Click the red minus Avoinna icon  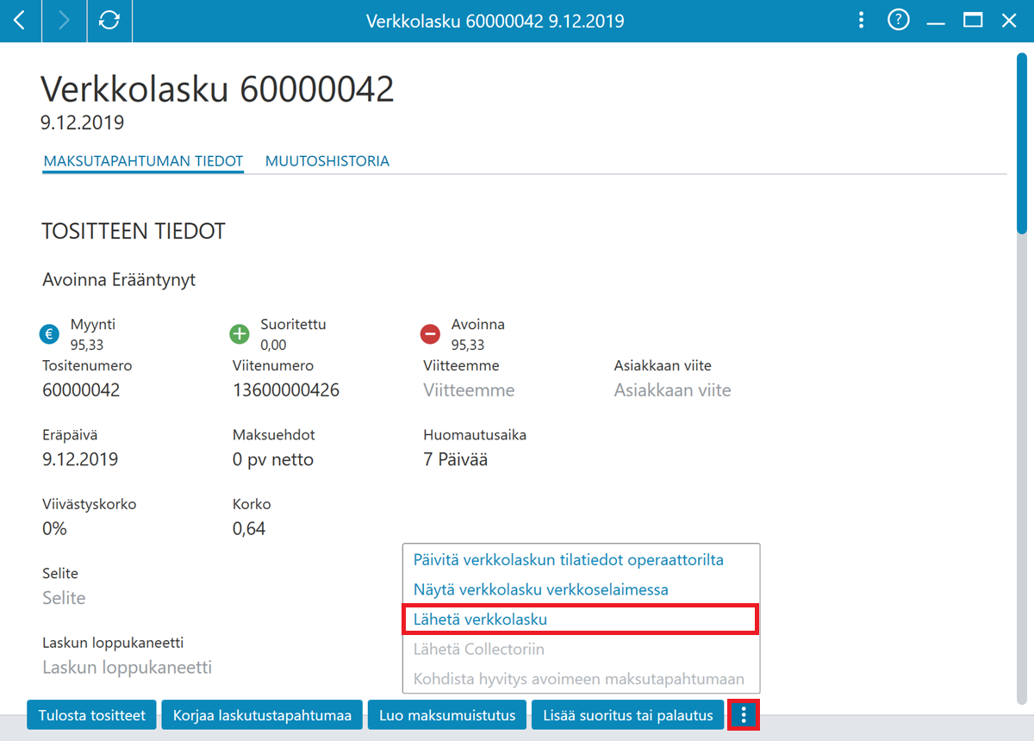[429, 334]
